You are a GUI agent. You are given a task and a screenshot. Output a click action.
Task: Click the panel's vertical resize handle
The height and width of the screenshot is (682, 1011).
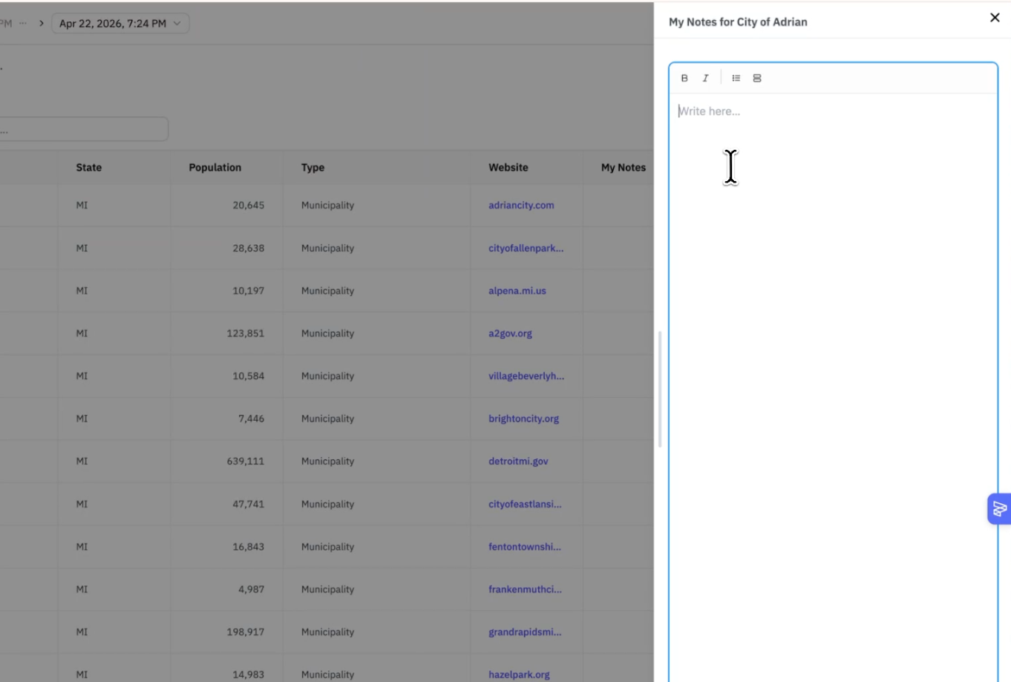point(660,389)
